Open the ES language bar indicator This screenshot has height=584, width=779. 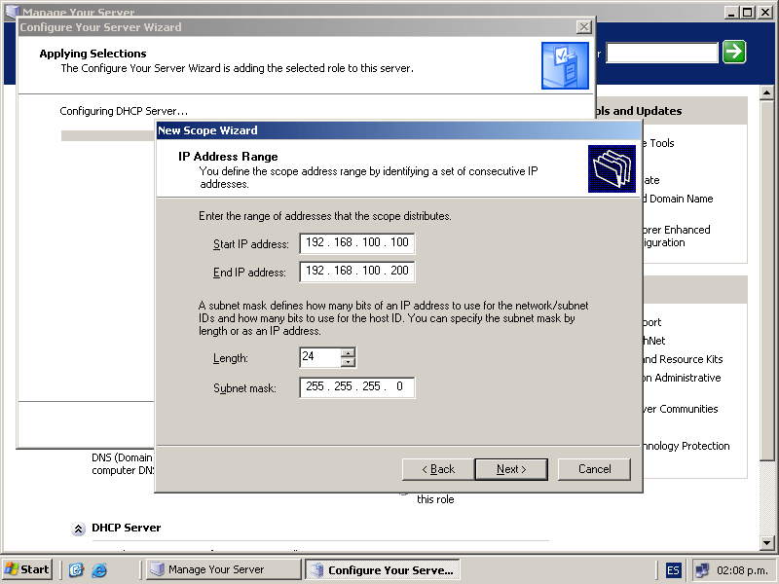(x=674, y=569)
